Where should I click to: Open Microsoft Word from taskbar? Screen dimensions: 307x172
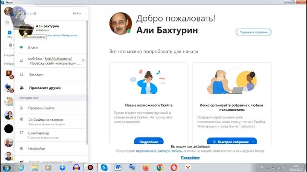pyautogui.click(x=118, y=168)
